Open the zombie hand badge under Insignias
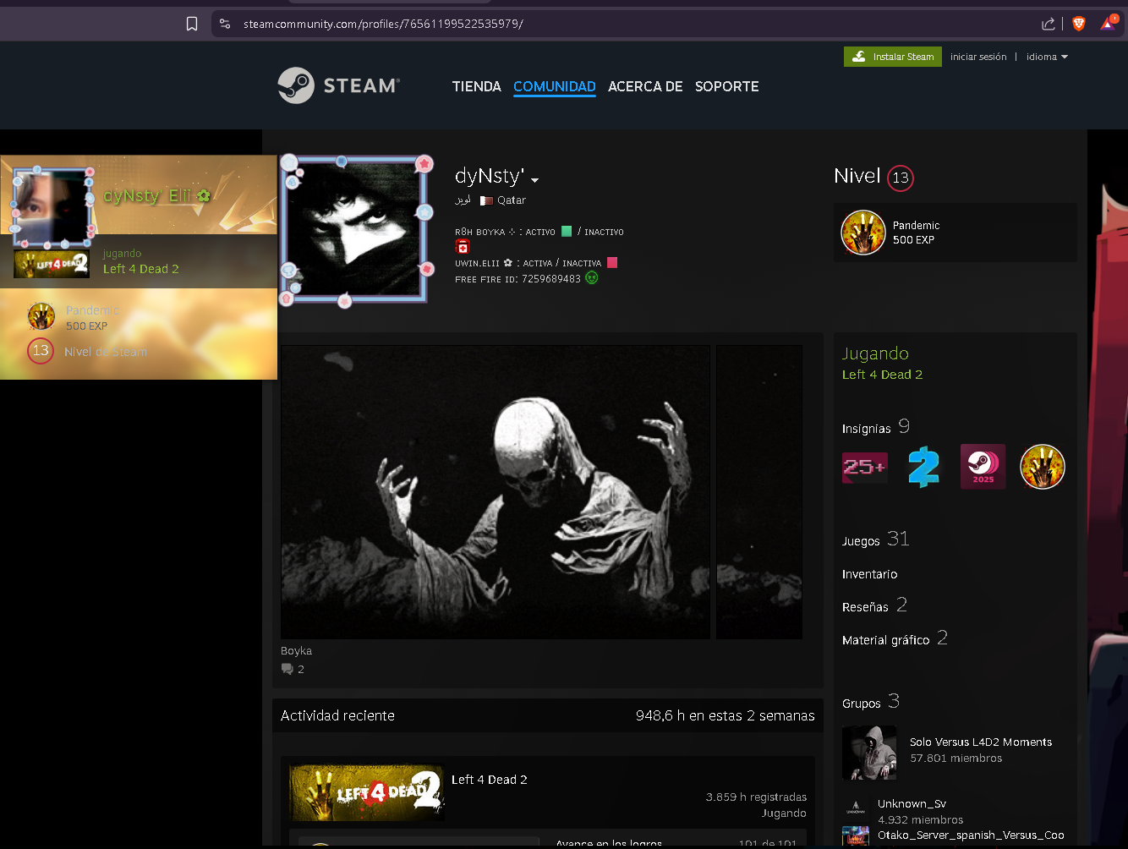Screen dimensions: 1128x849 (1042, 467)
